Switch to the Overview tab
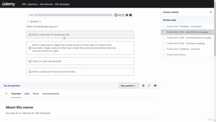Viewport: 216px width, 122px height. tap(16, 94)
